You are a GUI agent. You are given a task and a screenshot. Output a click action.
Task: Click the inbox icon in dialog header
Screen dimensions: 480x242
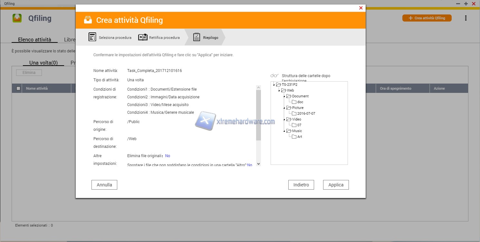(88, 20)
